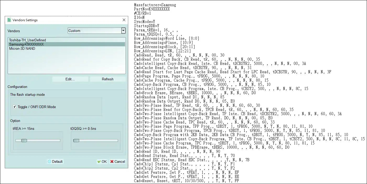Select the Samsung-K9XXXXXXXX list entry
The height and width of the screenshot is (184, 367).
26,44
